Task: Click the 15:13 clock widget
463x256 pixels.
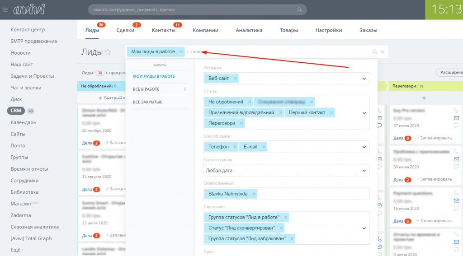Action: click(x=444, y=10)
